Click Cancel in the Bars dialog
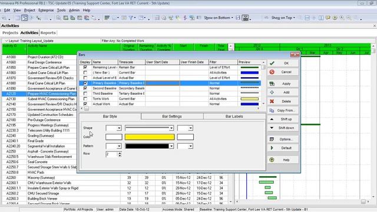 tap(283, 72)
